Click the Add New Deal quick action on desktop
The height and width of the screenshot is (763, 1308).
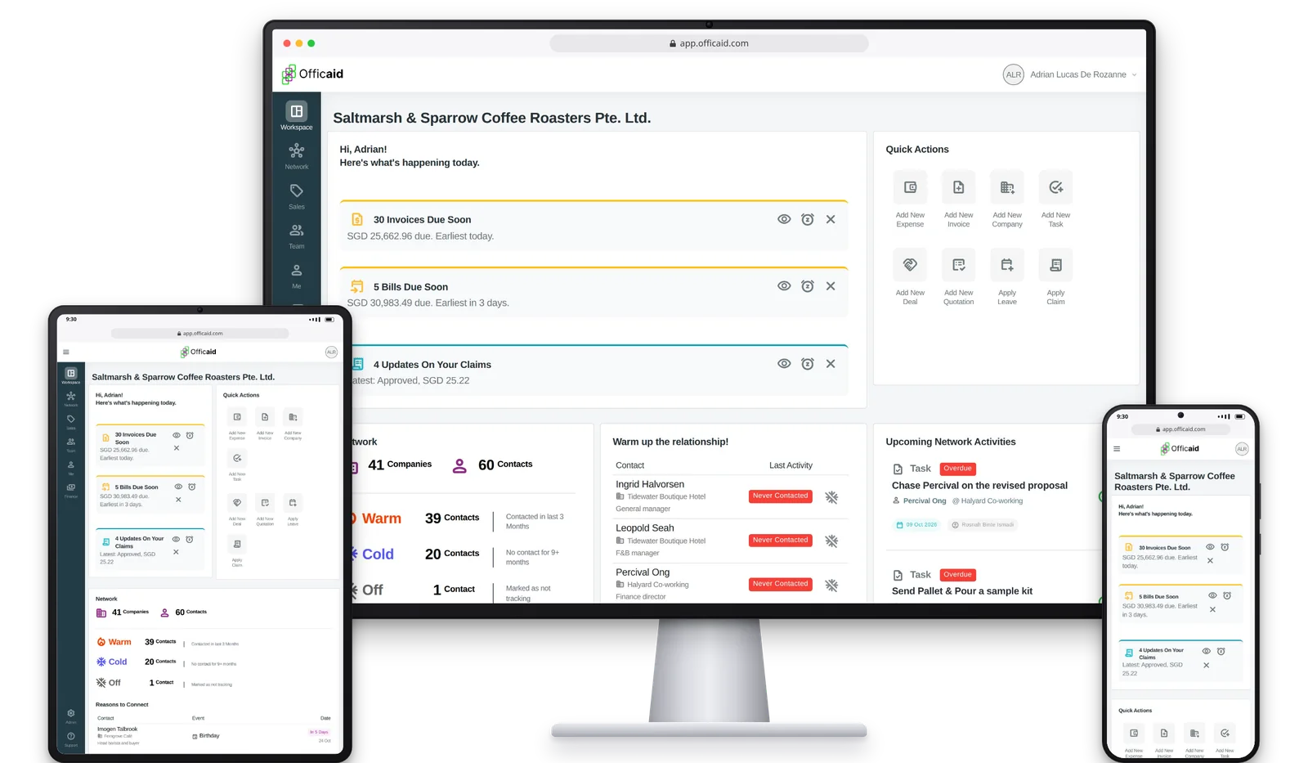pyautogui.click(x=910, y=276)
